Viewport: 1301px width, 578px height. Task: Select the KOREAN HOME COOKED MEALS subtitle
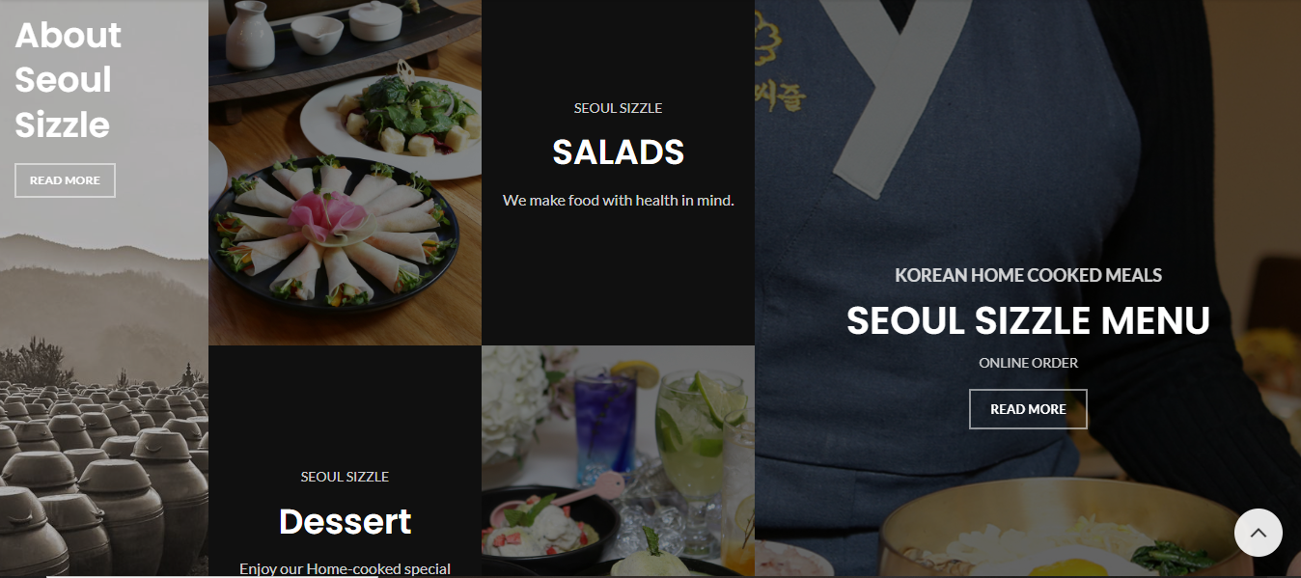click(x=1028, y=275)
